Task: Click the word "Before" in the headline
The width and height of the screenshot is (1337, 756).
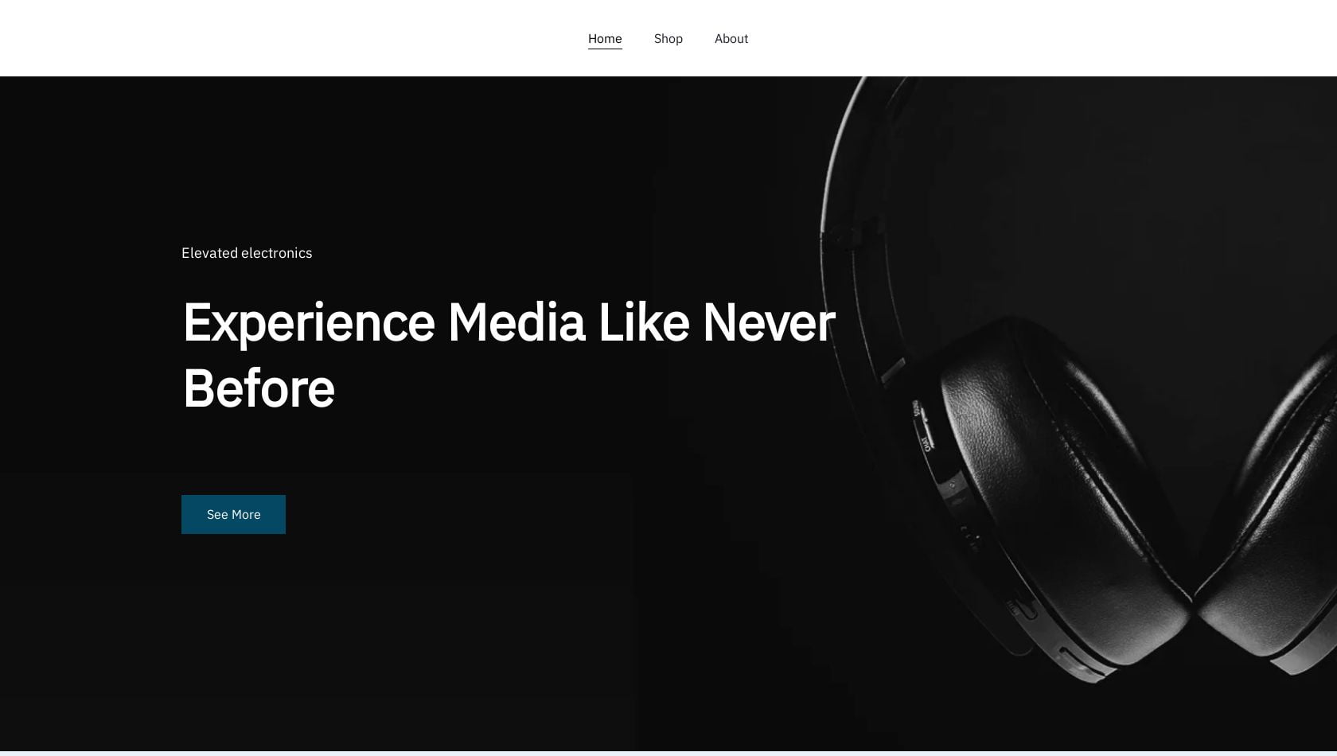Action: [x=259, y=389]
